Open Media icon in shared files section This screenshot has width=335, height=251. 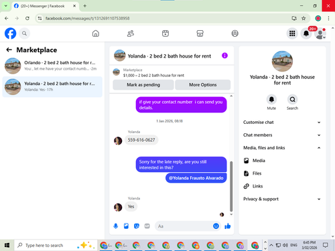(x=246, y=161)
